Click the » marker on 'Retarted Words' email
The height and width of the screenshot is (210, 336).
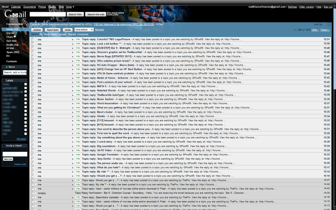(73, 91)
